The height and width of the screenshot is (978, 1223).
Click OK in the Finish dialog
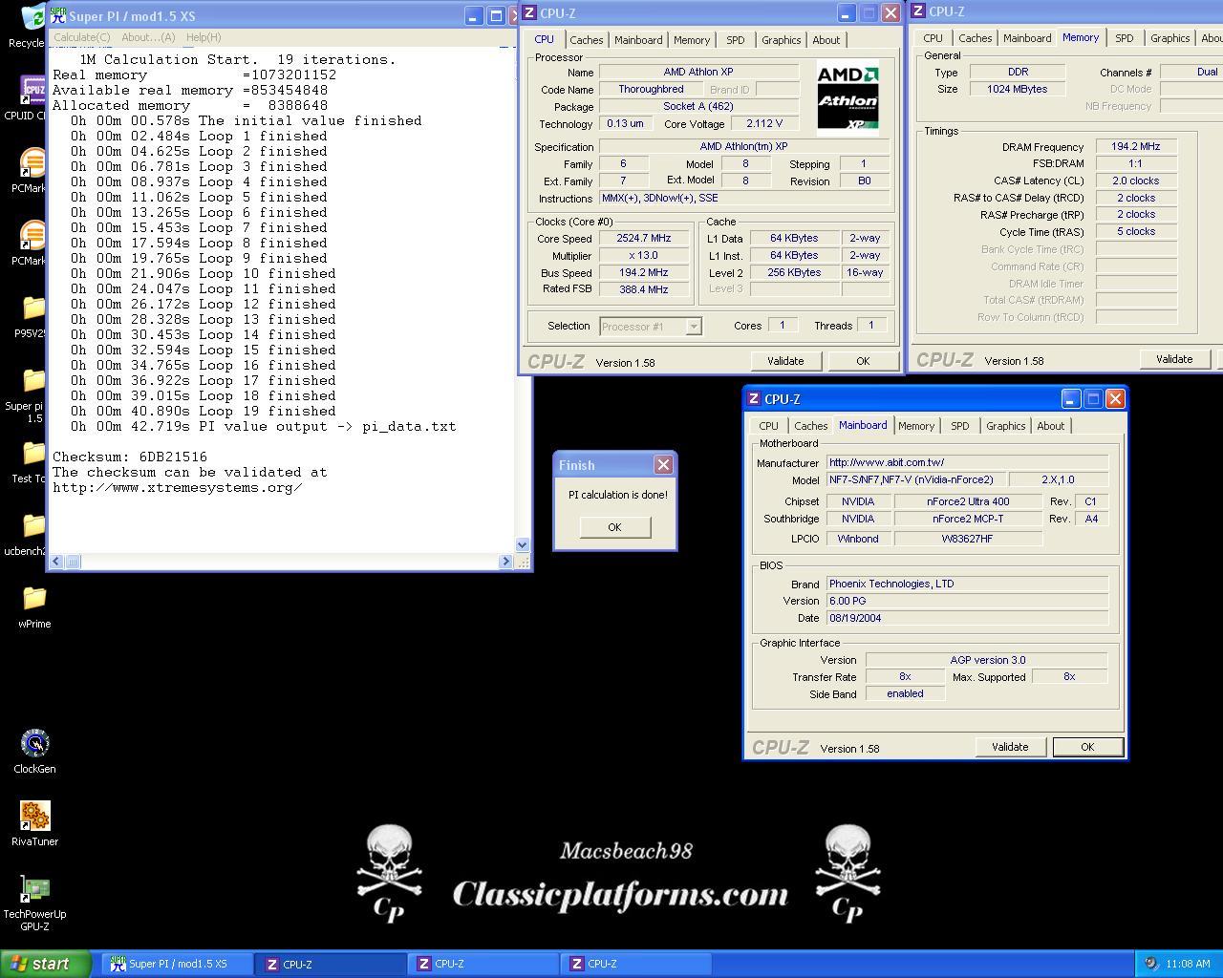click(614, 527)
